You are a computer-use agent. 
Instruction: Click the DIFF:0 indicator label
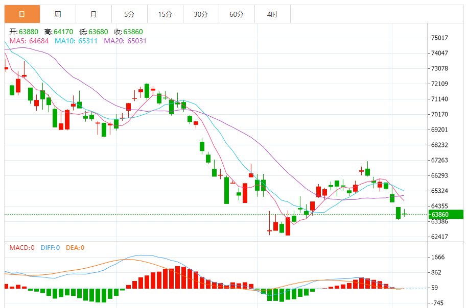coord(50,248)
